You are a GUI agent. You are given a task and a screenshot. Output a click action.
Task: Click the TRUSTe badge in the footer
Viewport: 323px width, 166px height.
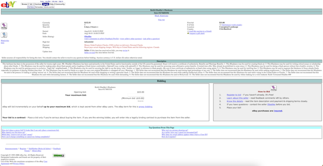click(x=59, y=156)
